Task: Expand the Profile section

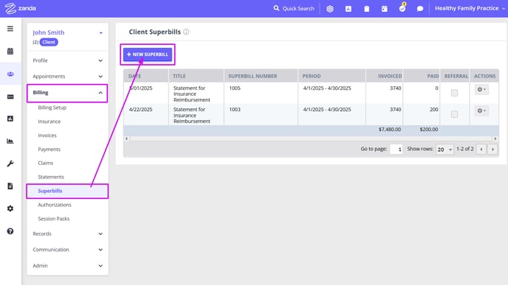Action: point(67,60)
